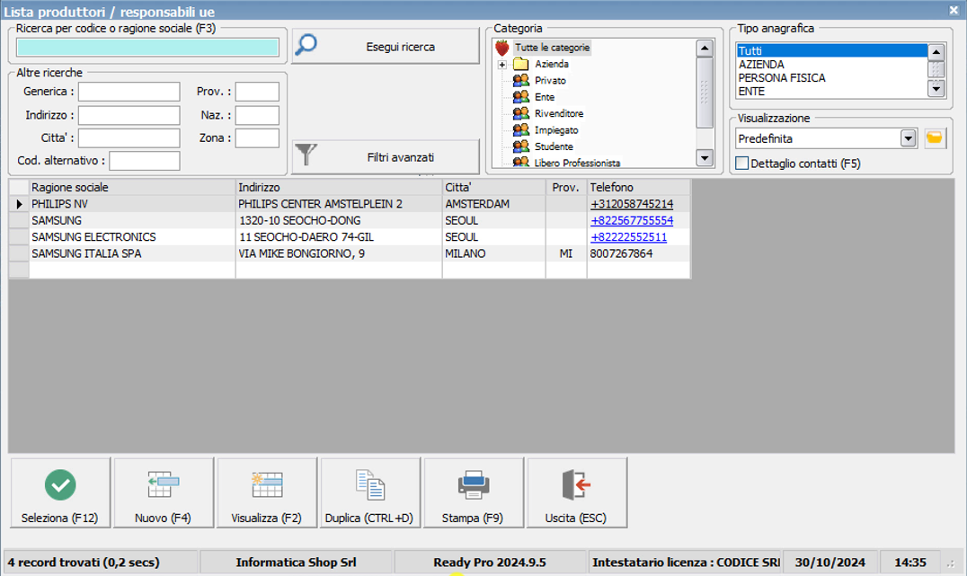Click the green checkmark Seleziona icon
This screenshot has width=967, height=576.
(x=60, y=484)
